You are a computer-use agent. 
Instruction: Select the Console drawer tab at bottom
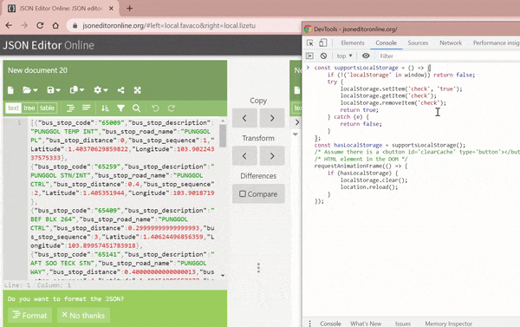point(330,323)
